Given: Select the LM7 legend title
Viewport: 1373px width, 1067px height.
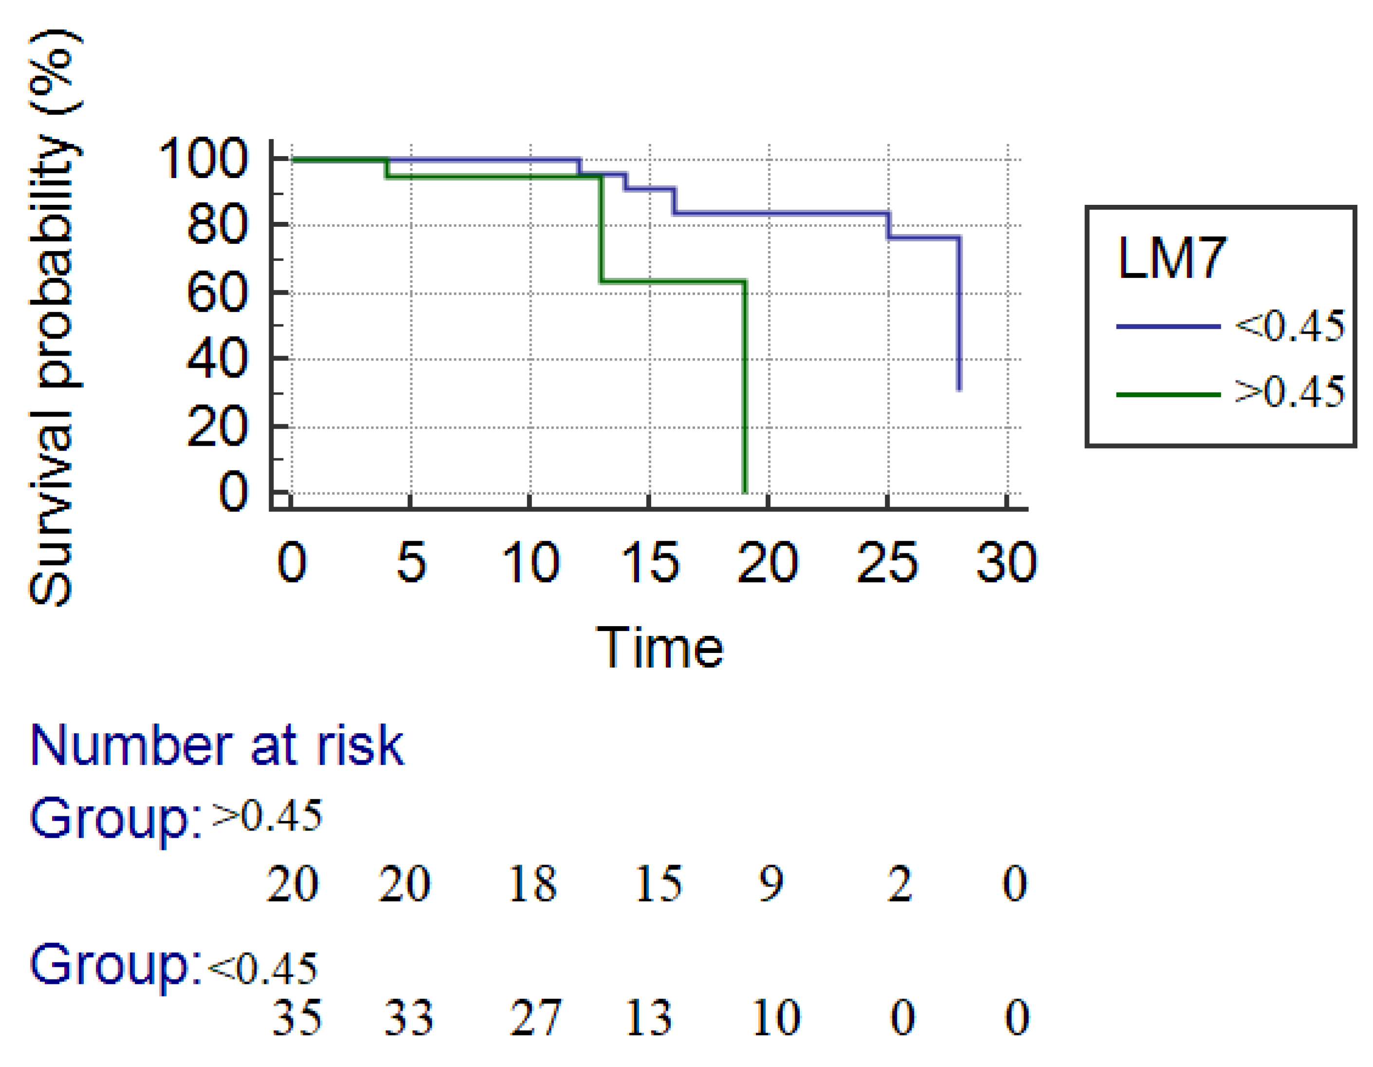Looking at the screenshot, I should pyautogui.click(x=1171, y=258).
